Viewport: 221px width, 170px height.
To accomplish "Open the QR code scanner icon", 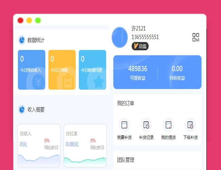I will [x=195, y=37].
